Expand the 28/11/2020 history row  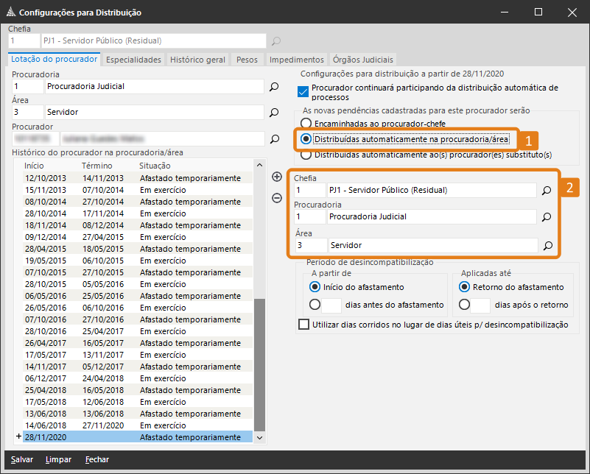18,437
